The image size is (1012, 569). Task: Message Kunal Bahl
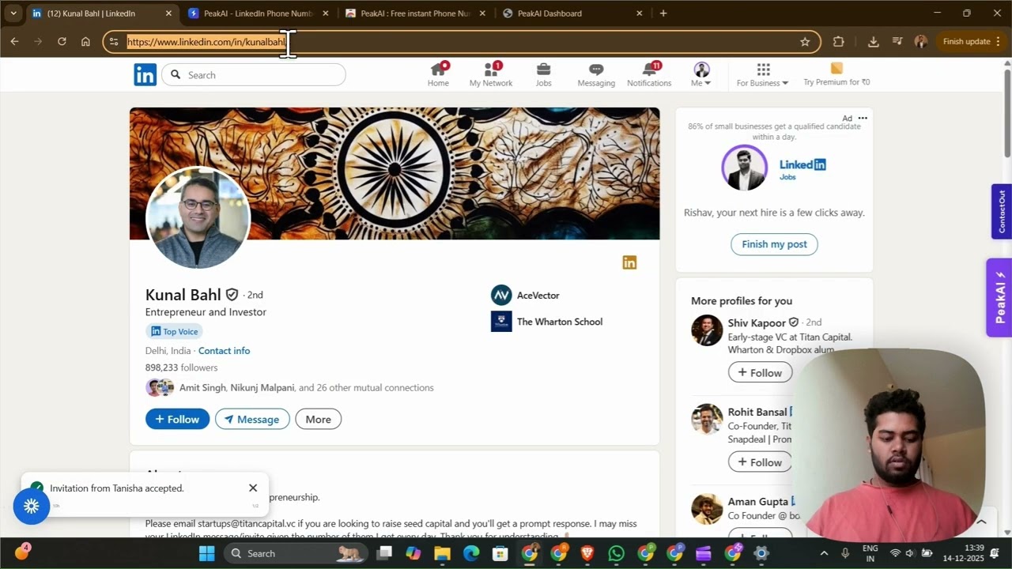click(x=252, y=419)
